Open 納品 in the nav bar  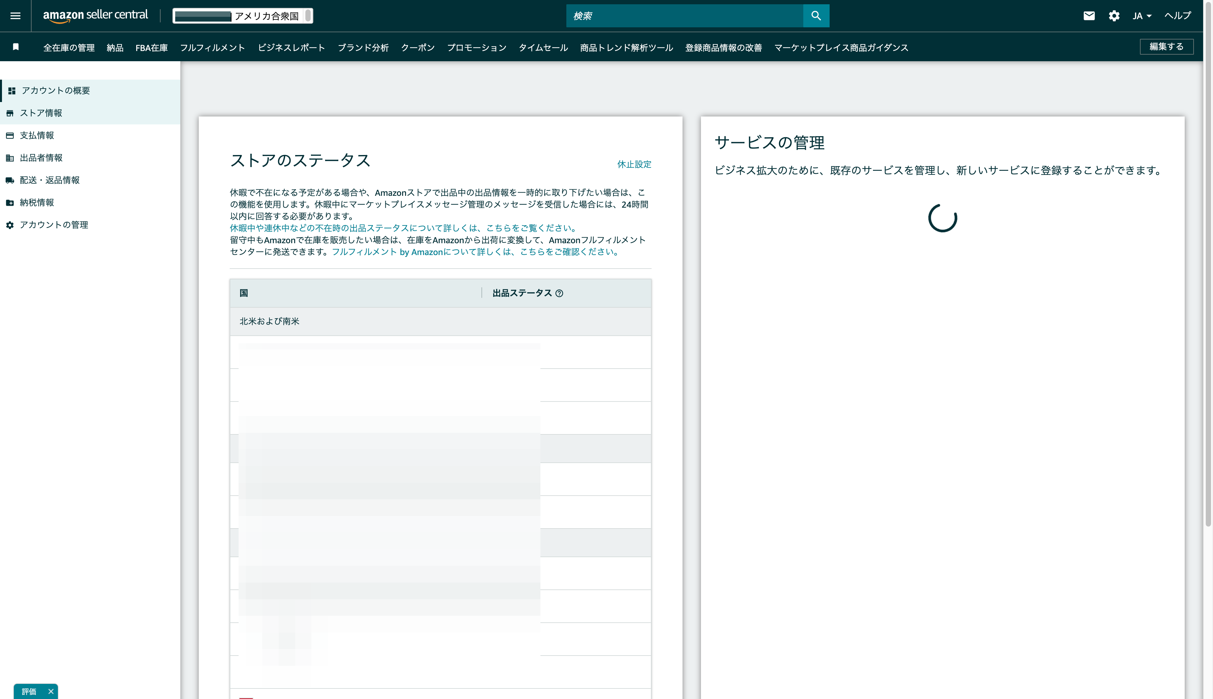pos(115,47)
